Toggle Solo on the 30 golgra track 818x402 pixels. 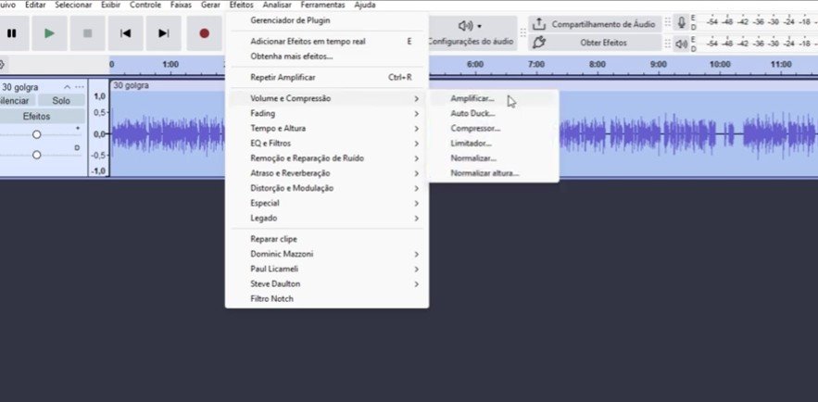click(60, 100)
